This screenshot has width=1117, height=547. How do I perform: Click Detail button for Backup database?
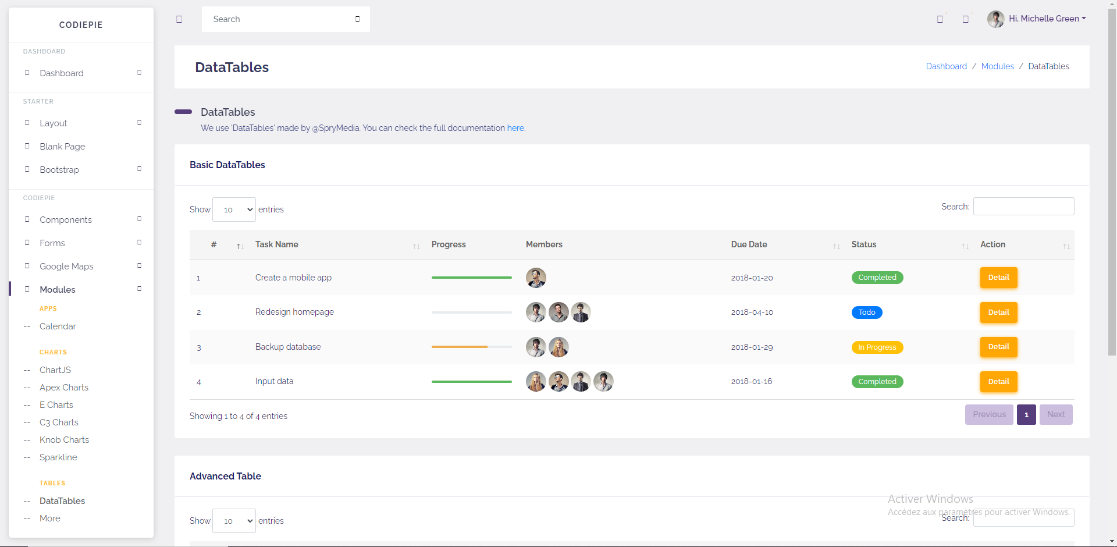coord(998,347)
